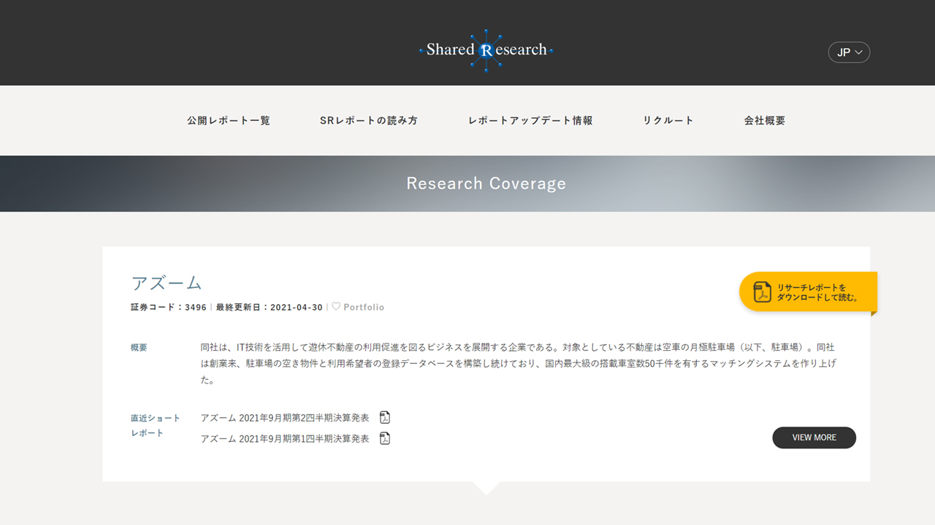Viewport: 935px width, 525px height.
Task: Open PDF icon for 第1四半期決算発表
Action: [385, 437]
